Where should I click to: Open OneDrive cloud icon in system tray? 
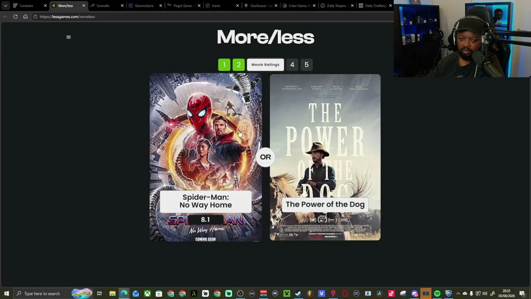click(465, 294)
